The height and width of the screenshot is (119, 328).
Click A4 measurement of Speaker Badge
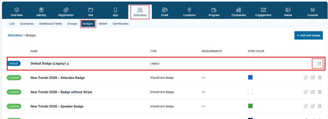203,106
